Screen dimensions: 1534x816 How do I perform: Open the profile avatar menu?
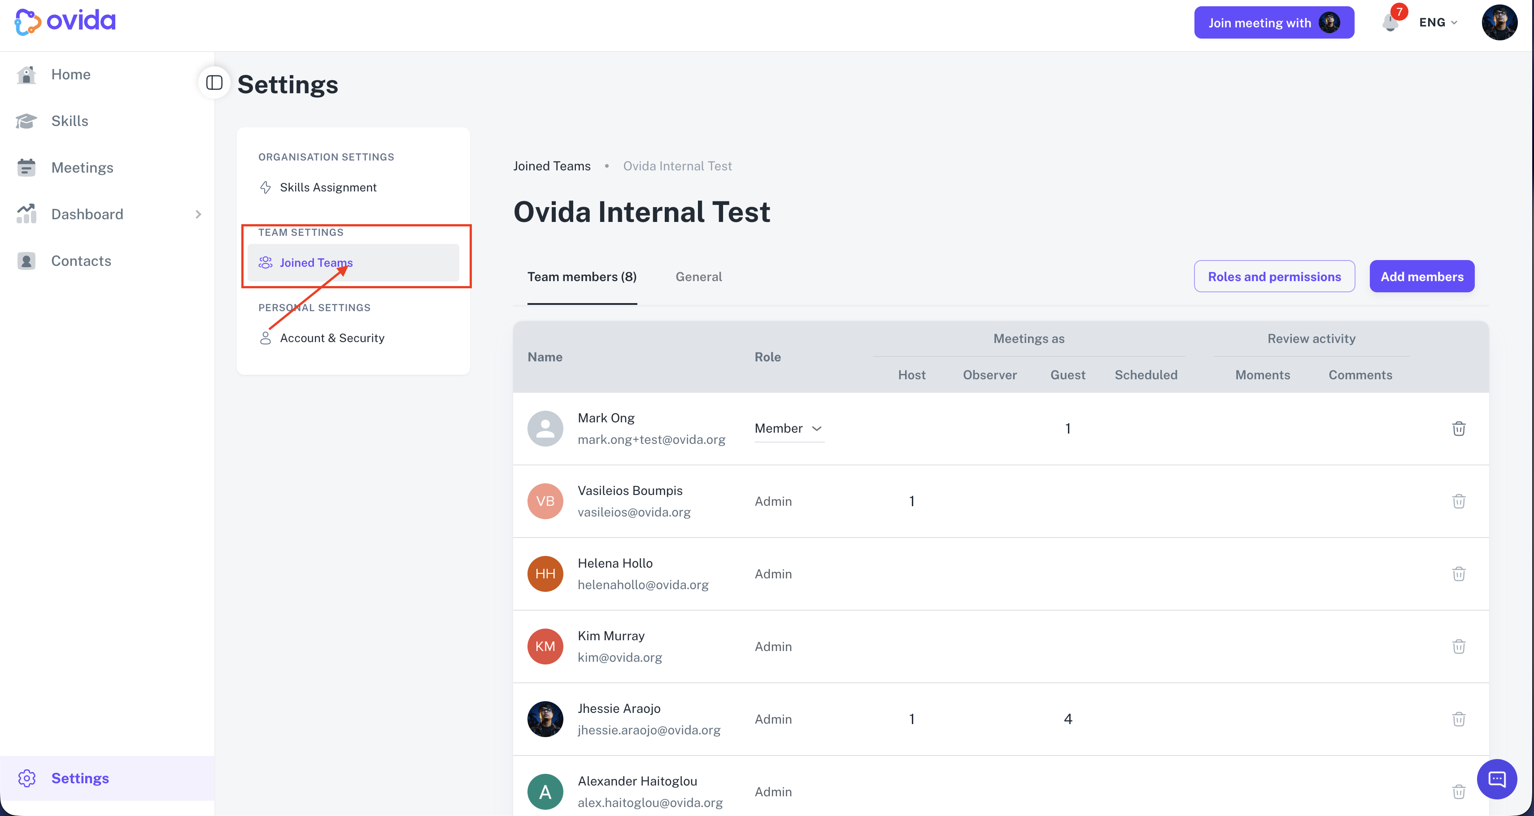(x=1499, y=22)
